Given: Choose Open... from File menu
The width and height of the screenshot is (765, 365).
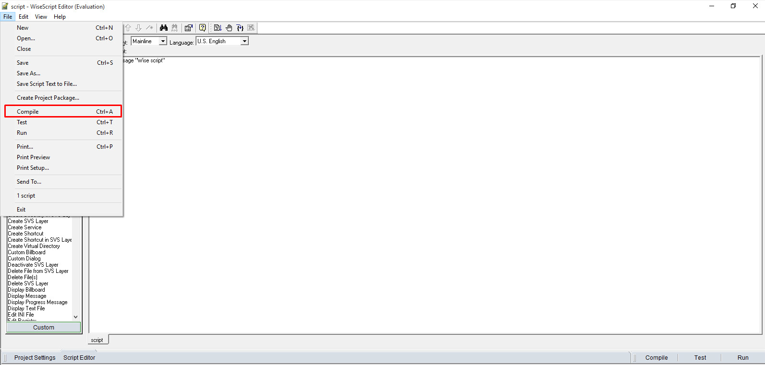Looking at the screenshot, I should [x=62, y=38].
